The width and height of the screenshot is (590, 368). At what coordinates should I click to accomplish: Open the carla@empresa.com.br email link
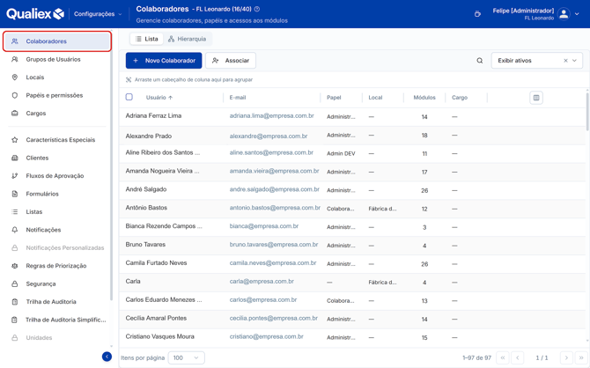pyautogui.click(x=262, y=282)
